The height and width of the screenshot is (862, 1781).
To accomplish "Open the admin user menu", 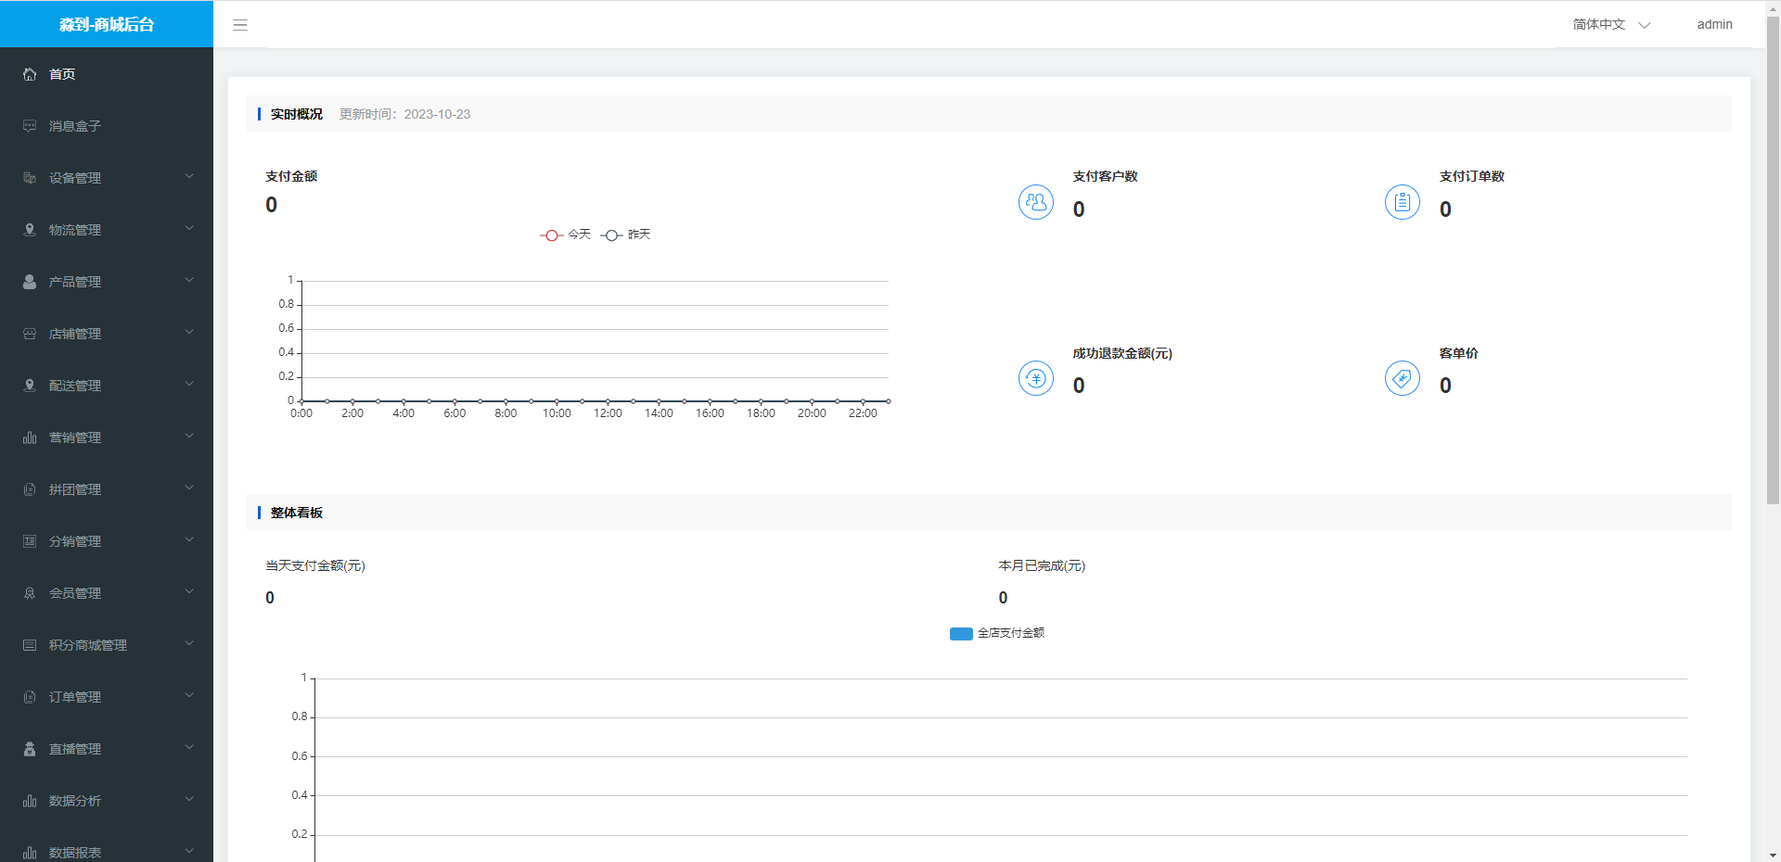I will [1714, 25].
